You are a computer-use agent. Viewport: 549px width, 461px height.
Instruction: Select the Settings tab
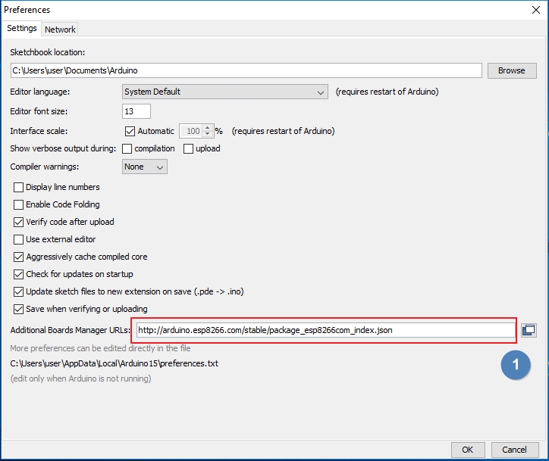pyautogui.click(x=22, y=28)
